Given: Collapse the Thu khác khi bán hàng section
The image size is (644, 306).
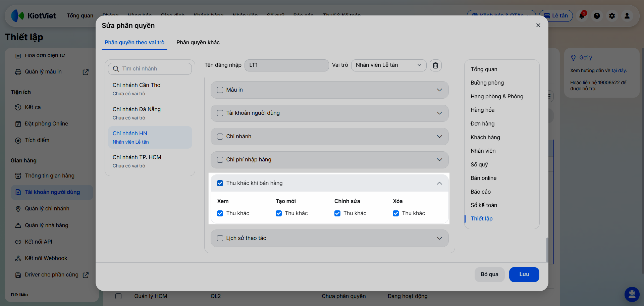Looking at the screenshot, I should click(439, 183).
